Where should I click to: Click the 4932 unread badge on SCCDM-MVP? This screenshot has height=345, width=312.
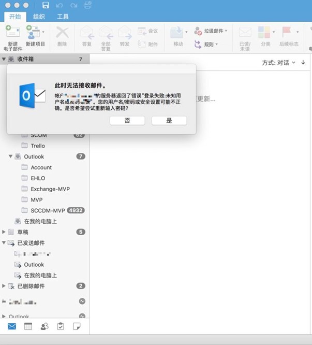(x=76, y=210)
